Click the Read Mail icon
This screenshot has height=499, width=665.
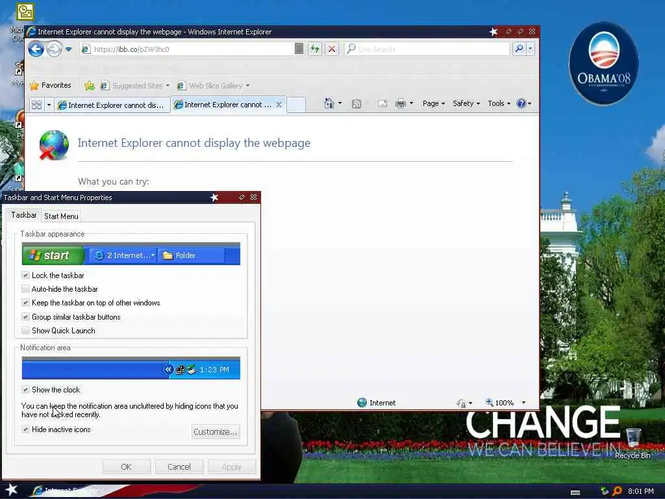[x=382, y=103]
